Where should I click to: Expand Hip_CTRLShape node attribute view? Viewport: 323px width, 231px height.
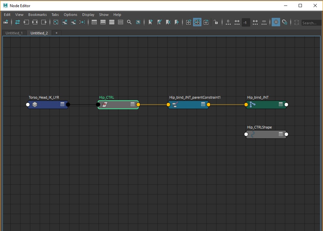pos(281,134)
